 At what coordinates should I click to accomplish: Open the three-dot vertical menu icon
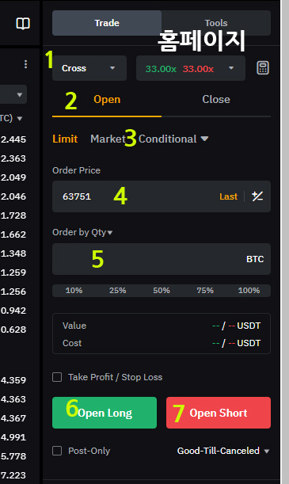pyautogui.click(x=25, y=64)
